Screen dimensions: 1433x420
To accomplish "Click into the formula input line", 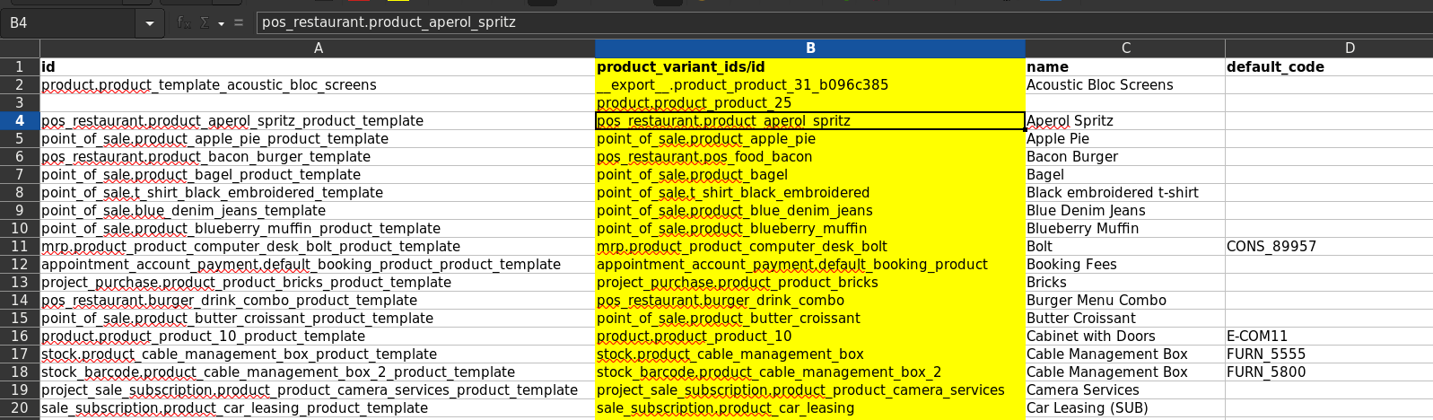I will (x=843, y=22).
